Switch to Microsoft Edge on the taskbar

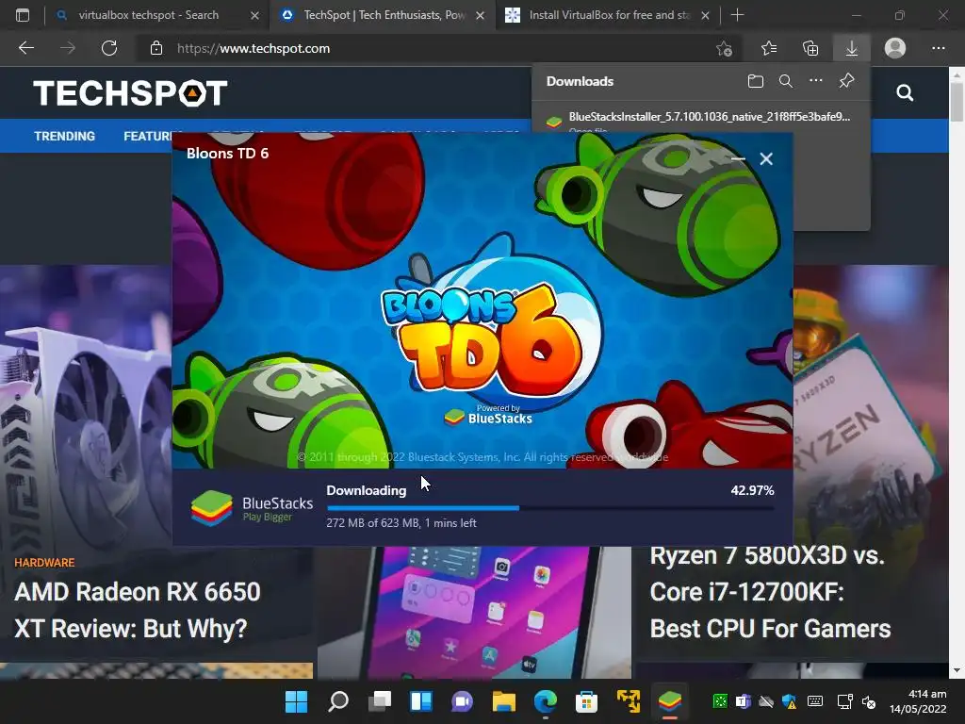[x=546, y=700]
